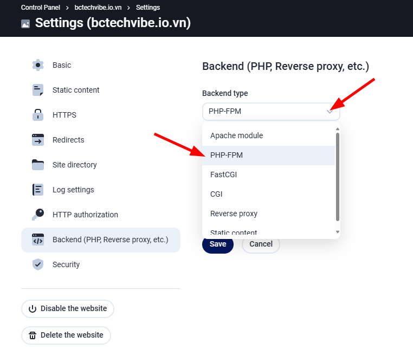Screen dimensions: 413x362
Task: Select Apache module from the dropdown
Action: coord(236,135)
